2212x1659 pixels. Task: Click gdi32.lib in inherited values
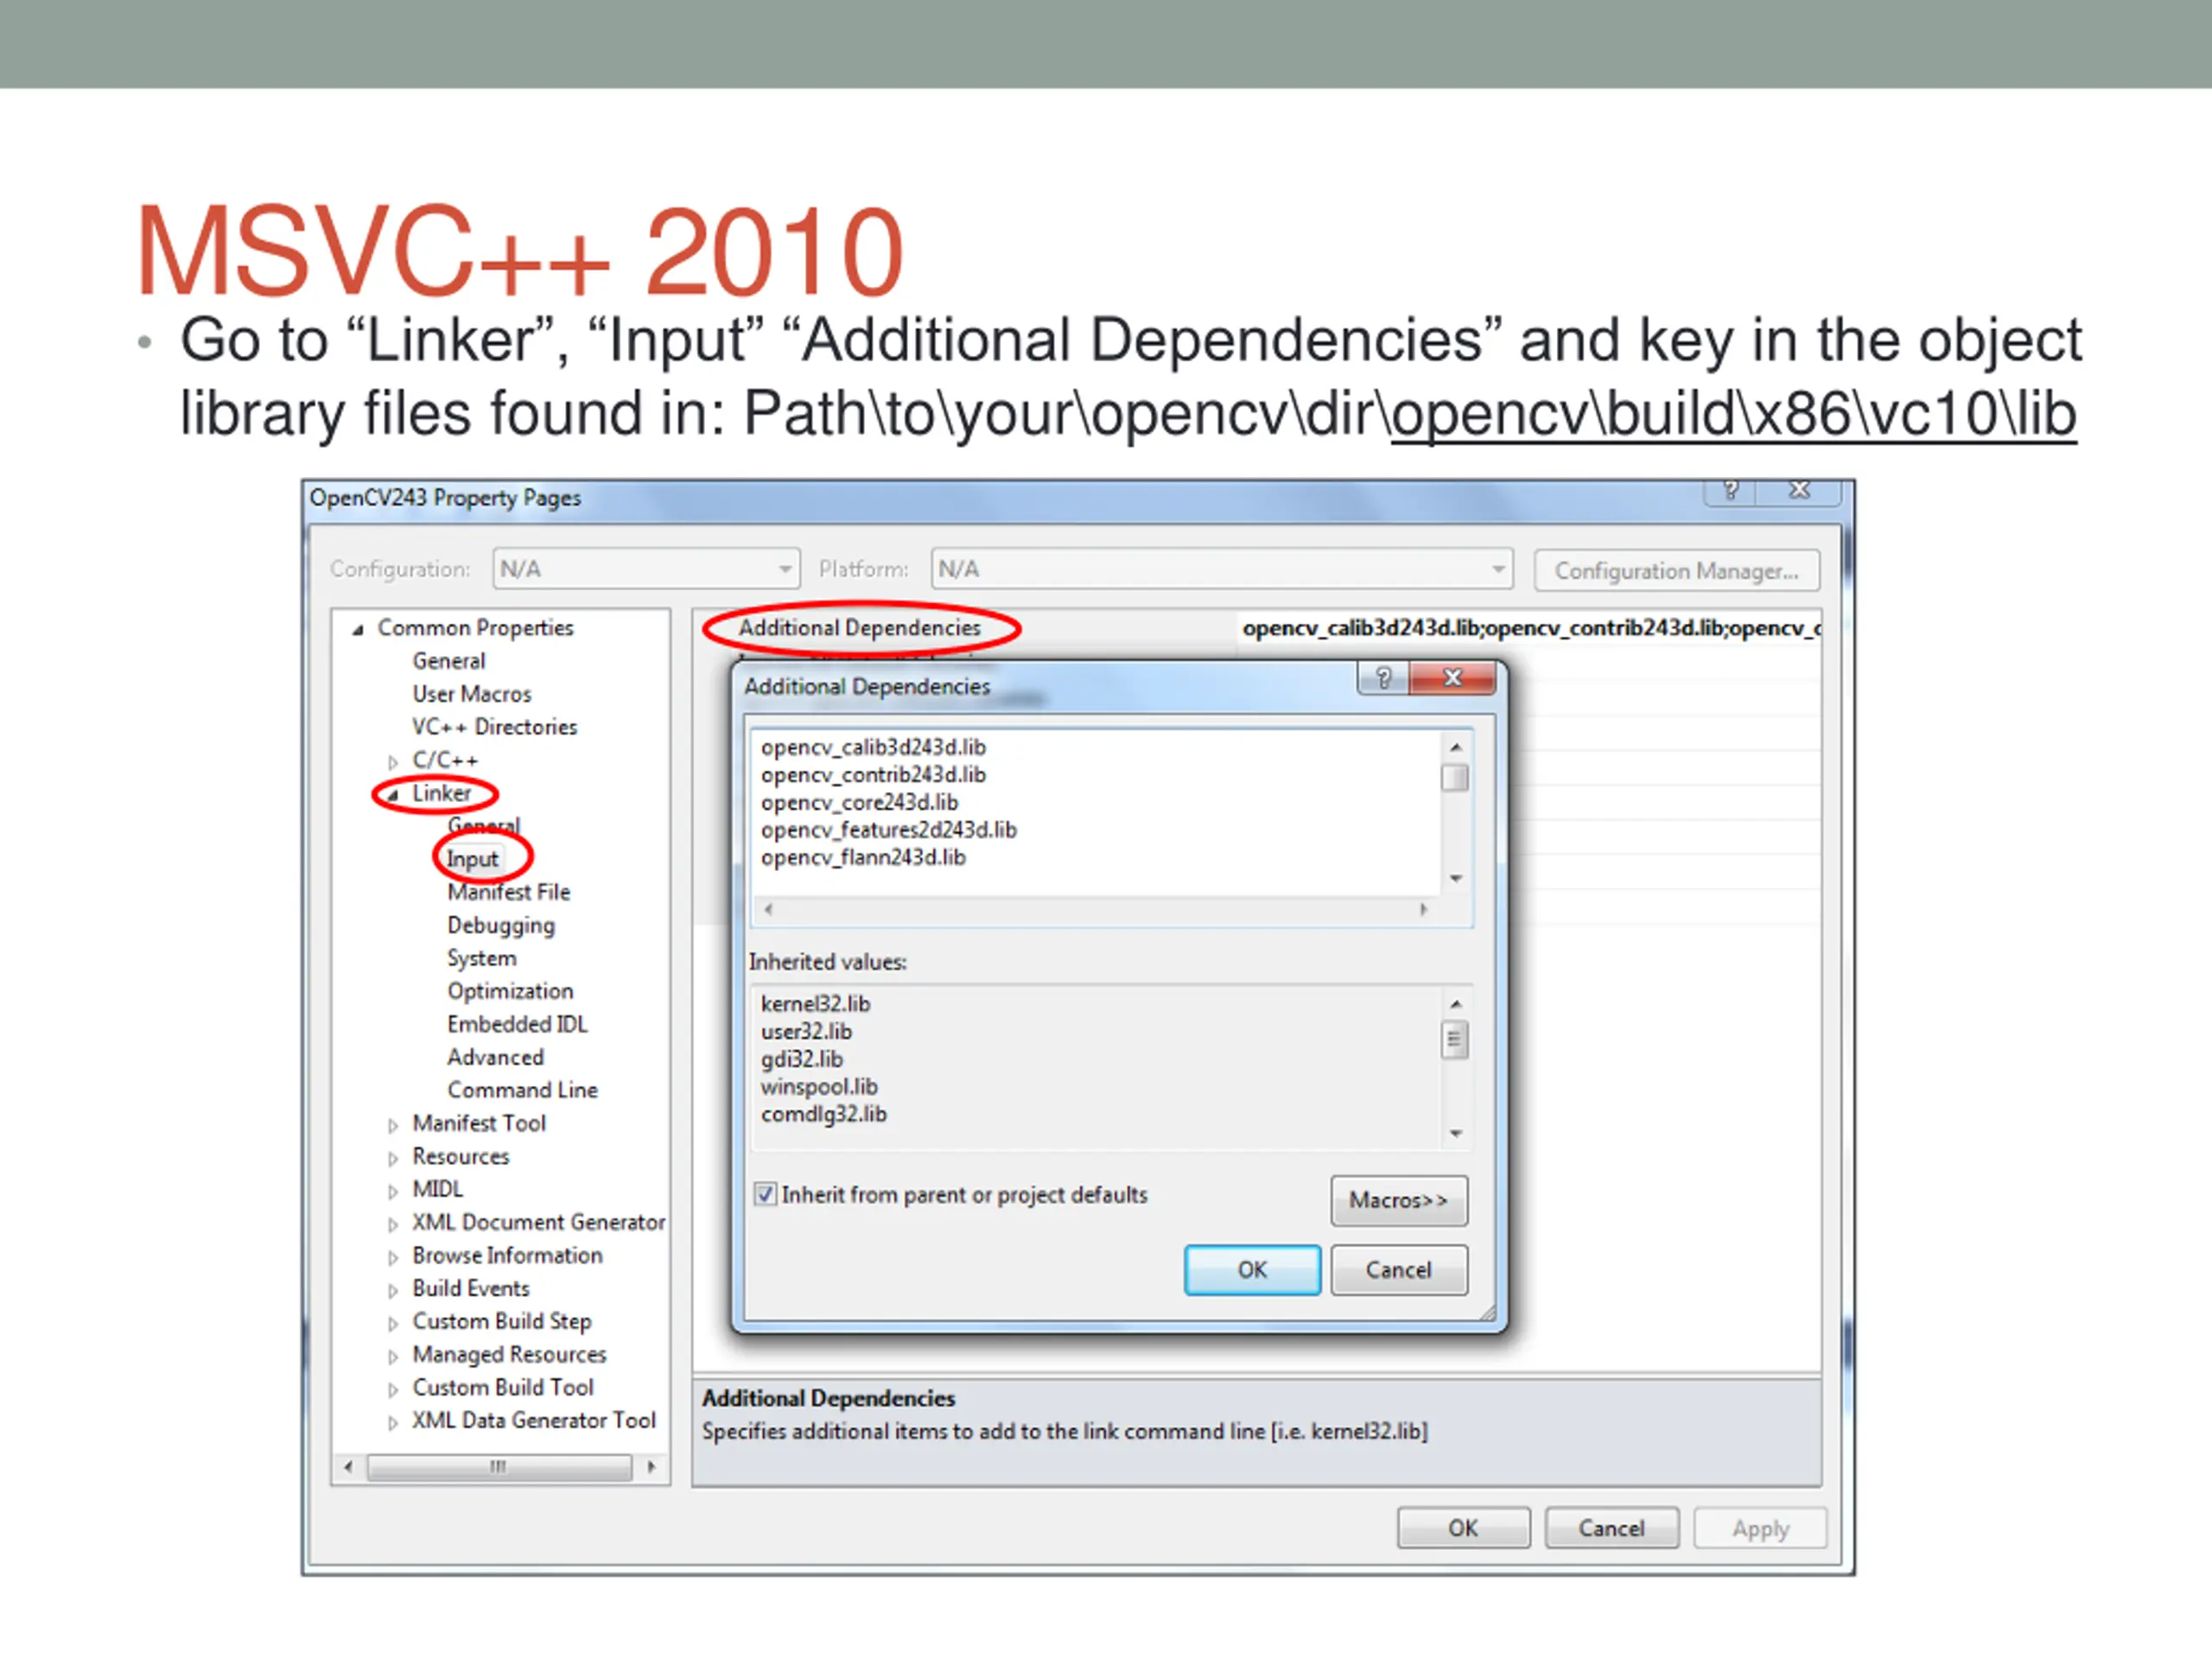coord(801,1059)
